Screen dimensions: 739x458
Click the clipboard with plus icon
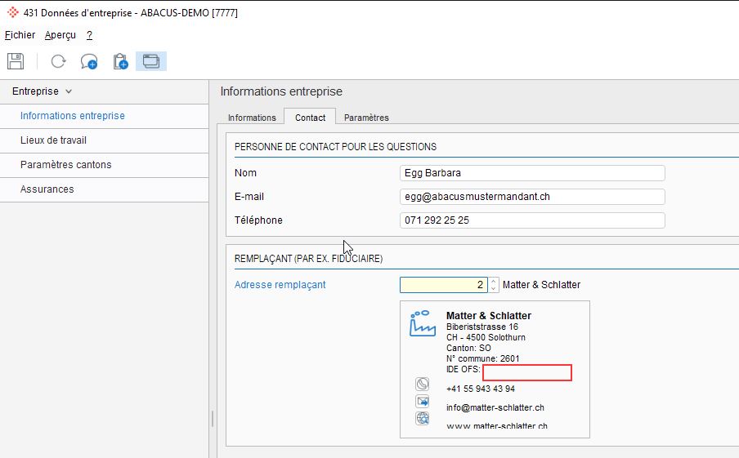tap(120, 62)
